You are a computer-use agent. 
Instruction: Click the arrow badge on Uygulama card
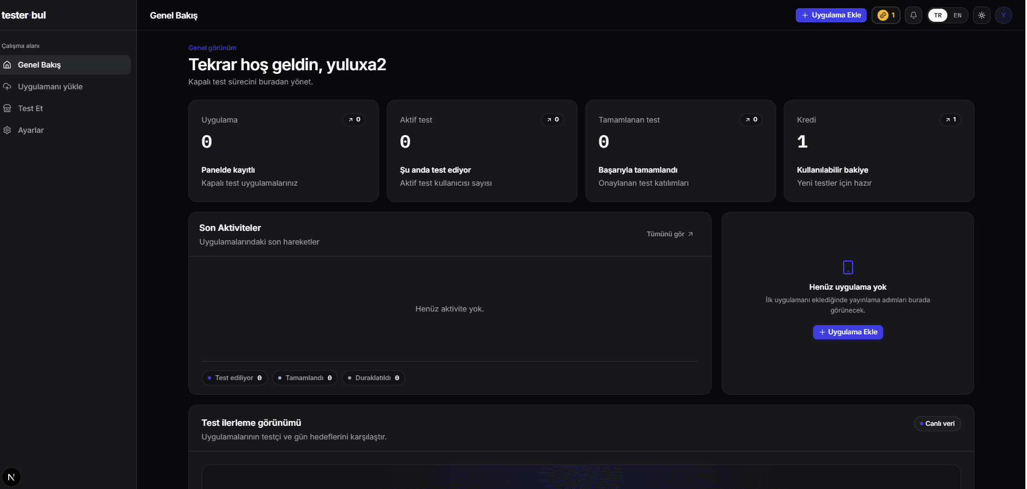(x=354, y=120)
